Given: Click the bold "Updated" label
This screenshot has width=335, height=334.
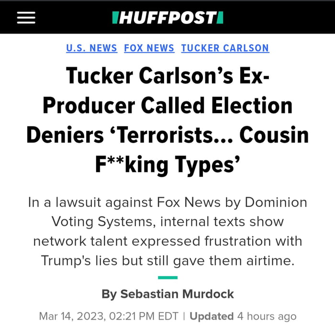Looking at the screenshot, I should click(212, 317).
